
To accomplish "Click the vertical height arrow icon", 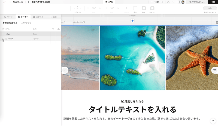I will point(106,8).
